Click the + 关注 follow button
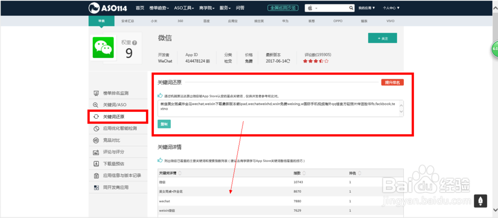Screen dimensions: 498x218 coord(382,38)
